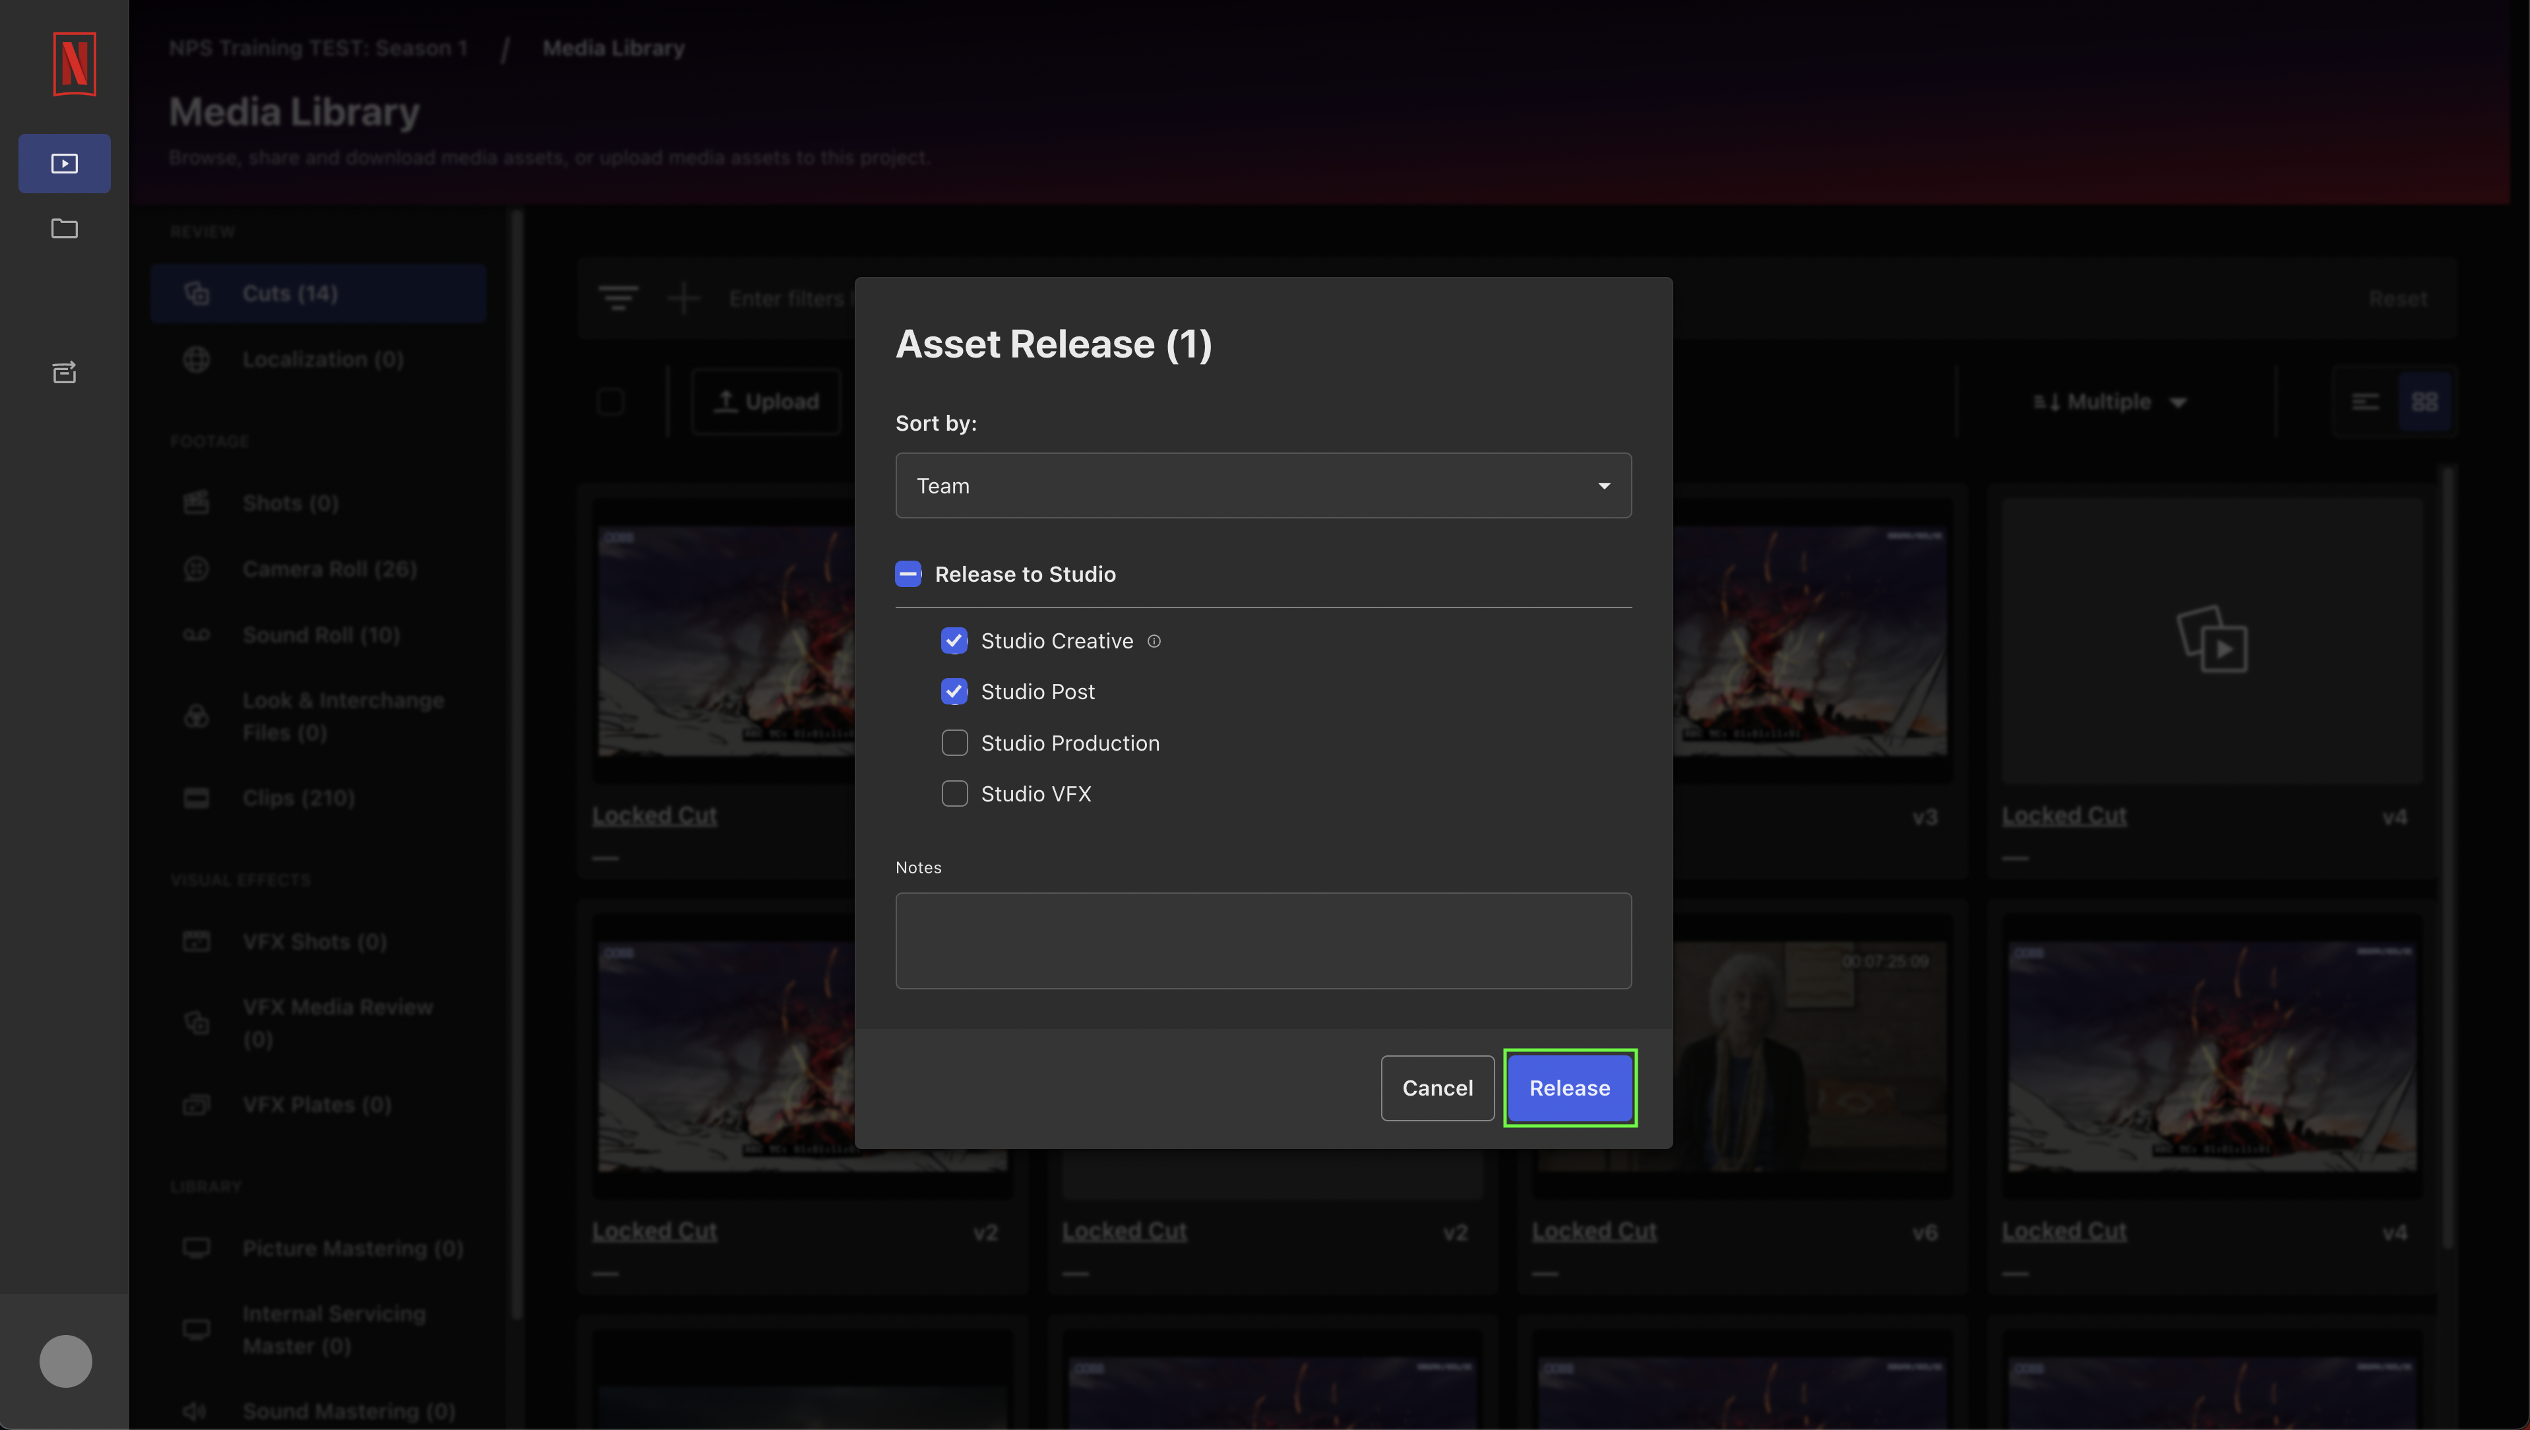Click the VFX Shots icon
Image resolution: width=2530 pixels, height=1430 pixels.
point(197,941)
